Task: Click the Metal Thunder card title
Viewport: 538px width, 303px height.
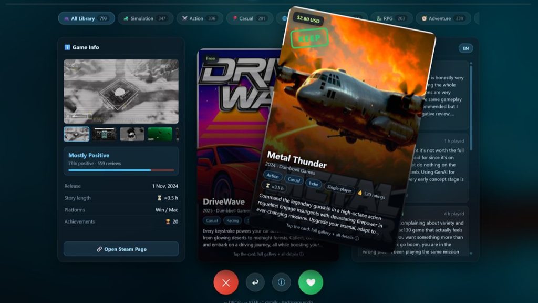Action: tap(297, 160)
